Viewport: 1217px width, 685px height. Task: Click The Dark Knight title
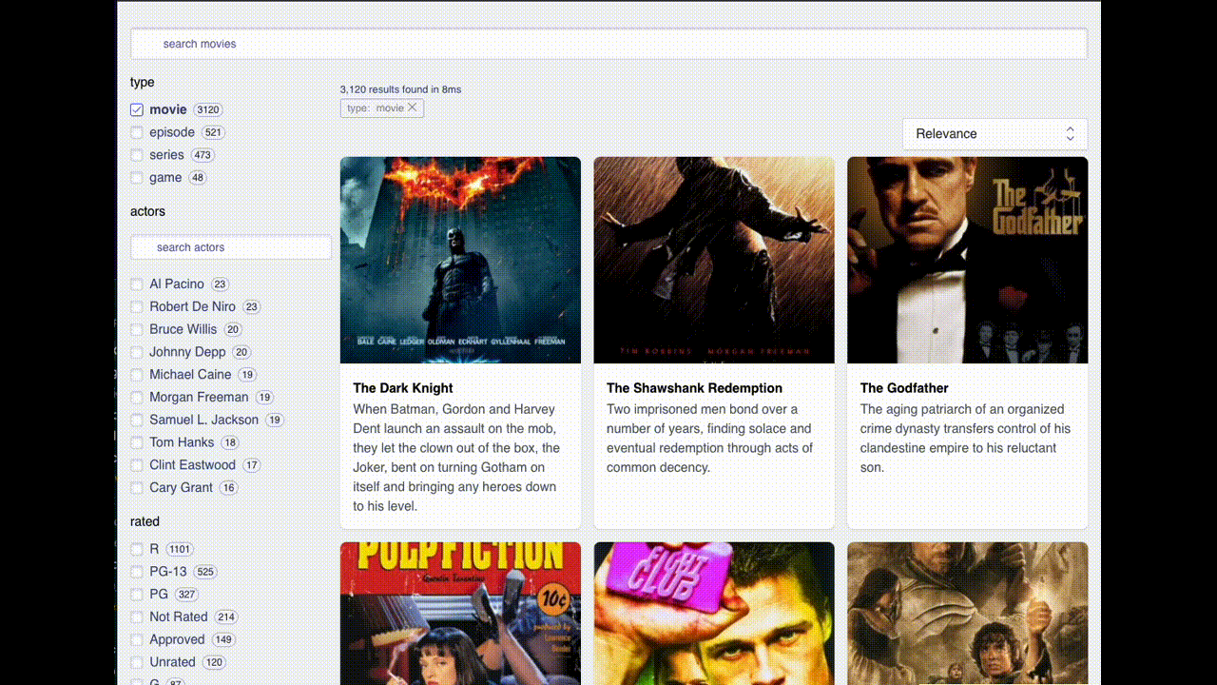pyautogui.click(x=403, y=388)
